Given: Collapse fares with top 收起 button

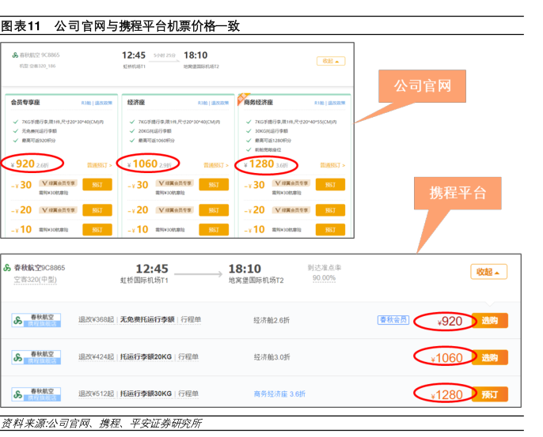Looking at the screenshot, I should [330, 61].
